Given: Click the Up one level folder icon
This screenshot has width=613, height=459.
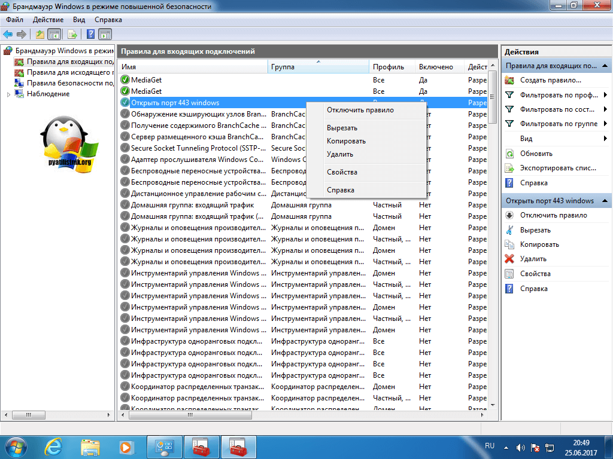Looking at the screenshot, I should point(40,34).
